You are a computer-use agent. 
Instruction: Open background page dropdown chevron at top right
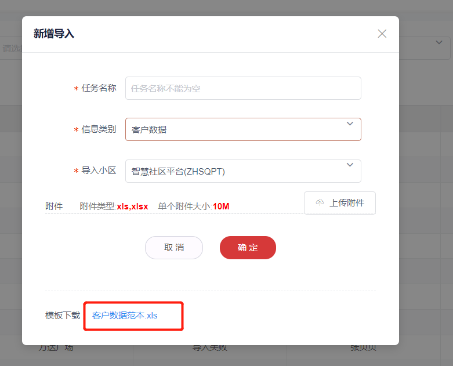click(x=439, y=42)
